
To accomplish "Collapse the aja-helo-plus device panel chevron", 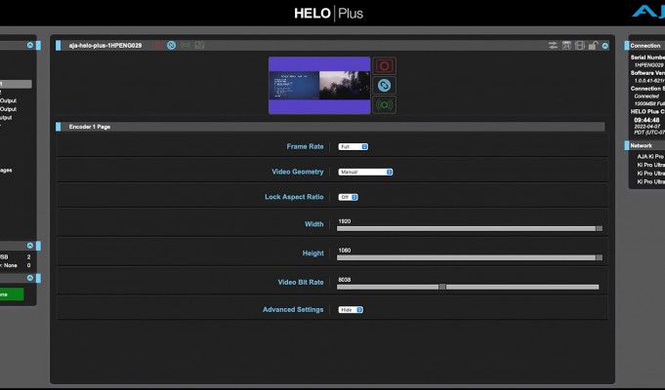I will coord(605,46).
